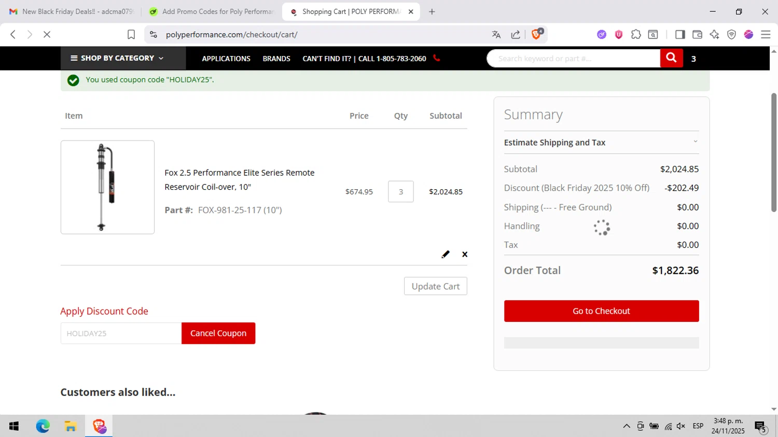
Task: Click the browser back arrow
Action: click(13, 34)
